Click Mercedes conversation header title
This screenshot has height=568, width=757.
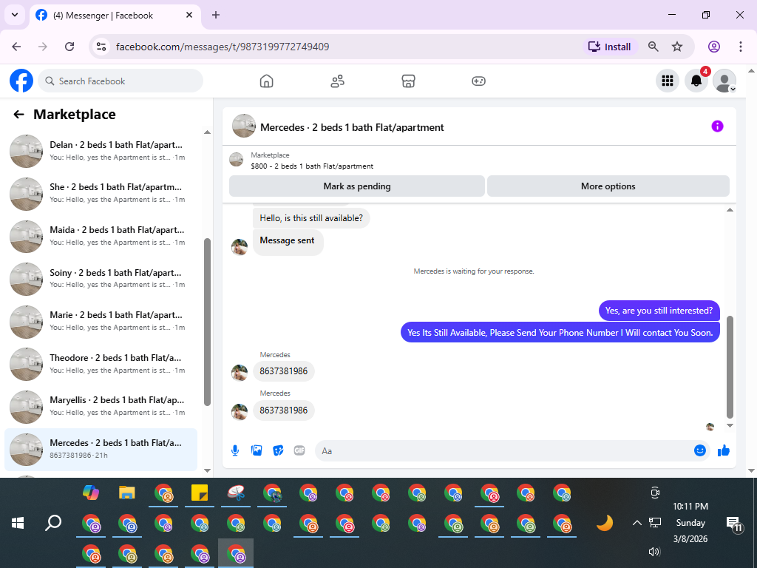tap(352, 127)
